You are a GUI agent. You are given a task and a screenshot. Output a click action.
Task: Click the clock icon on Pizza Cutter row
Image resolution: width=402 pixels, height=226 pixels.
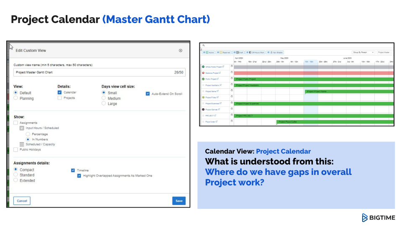coord(232,121)
